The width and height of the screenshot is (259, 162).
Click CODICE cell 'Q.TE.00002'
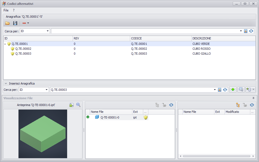(x=139, y=49)
